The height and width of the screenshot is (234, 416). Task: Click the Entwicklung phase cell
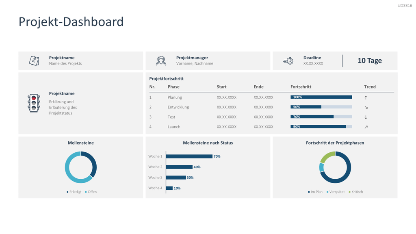click(x=178, y=107)
